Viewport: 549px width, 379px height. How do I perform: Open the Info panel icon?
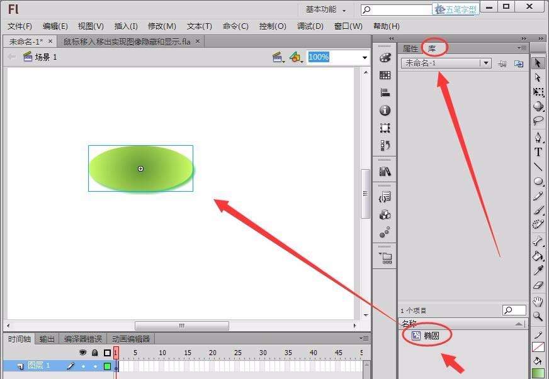[385, 110]
